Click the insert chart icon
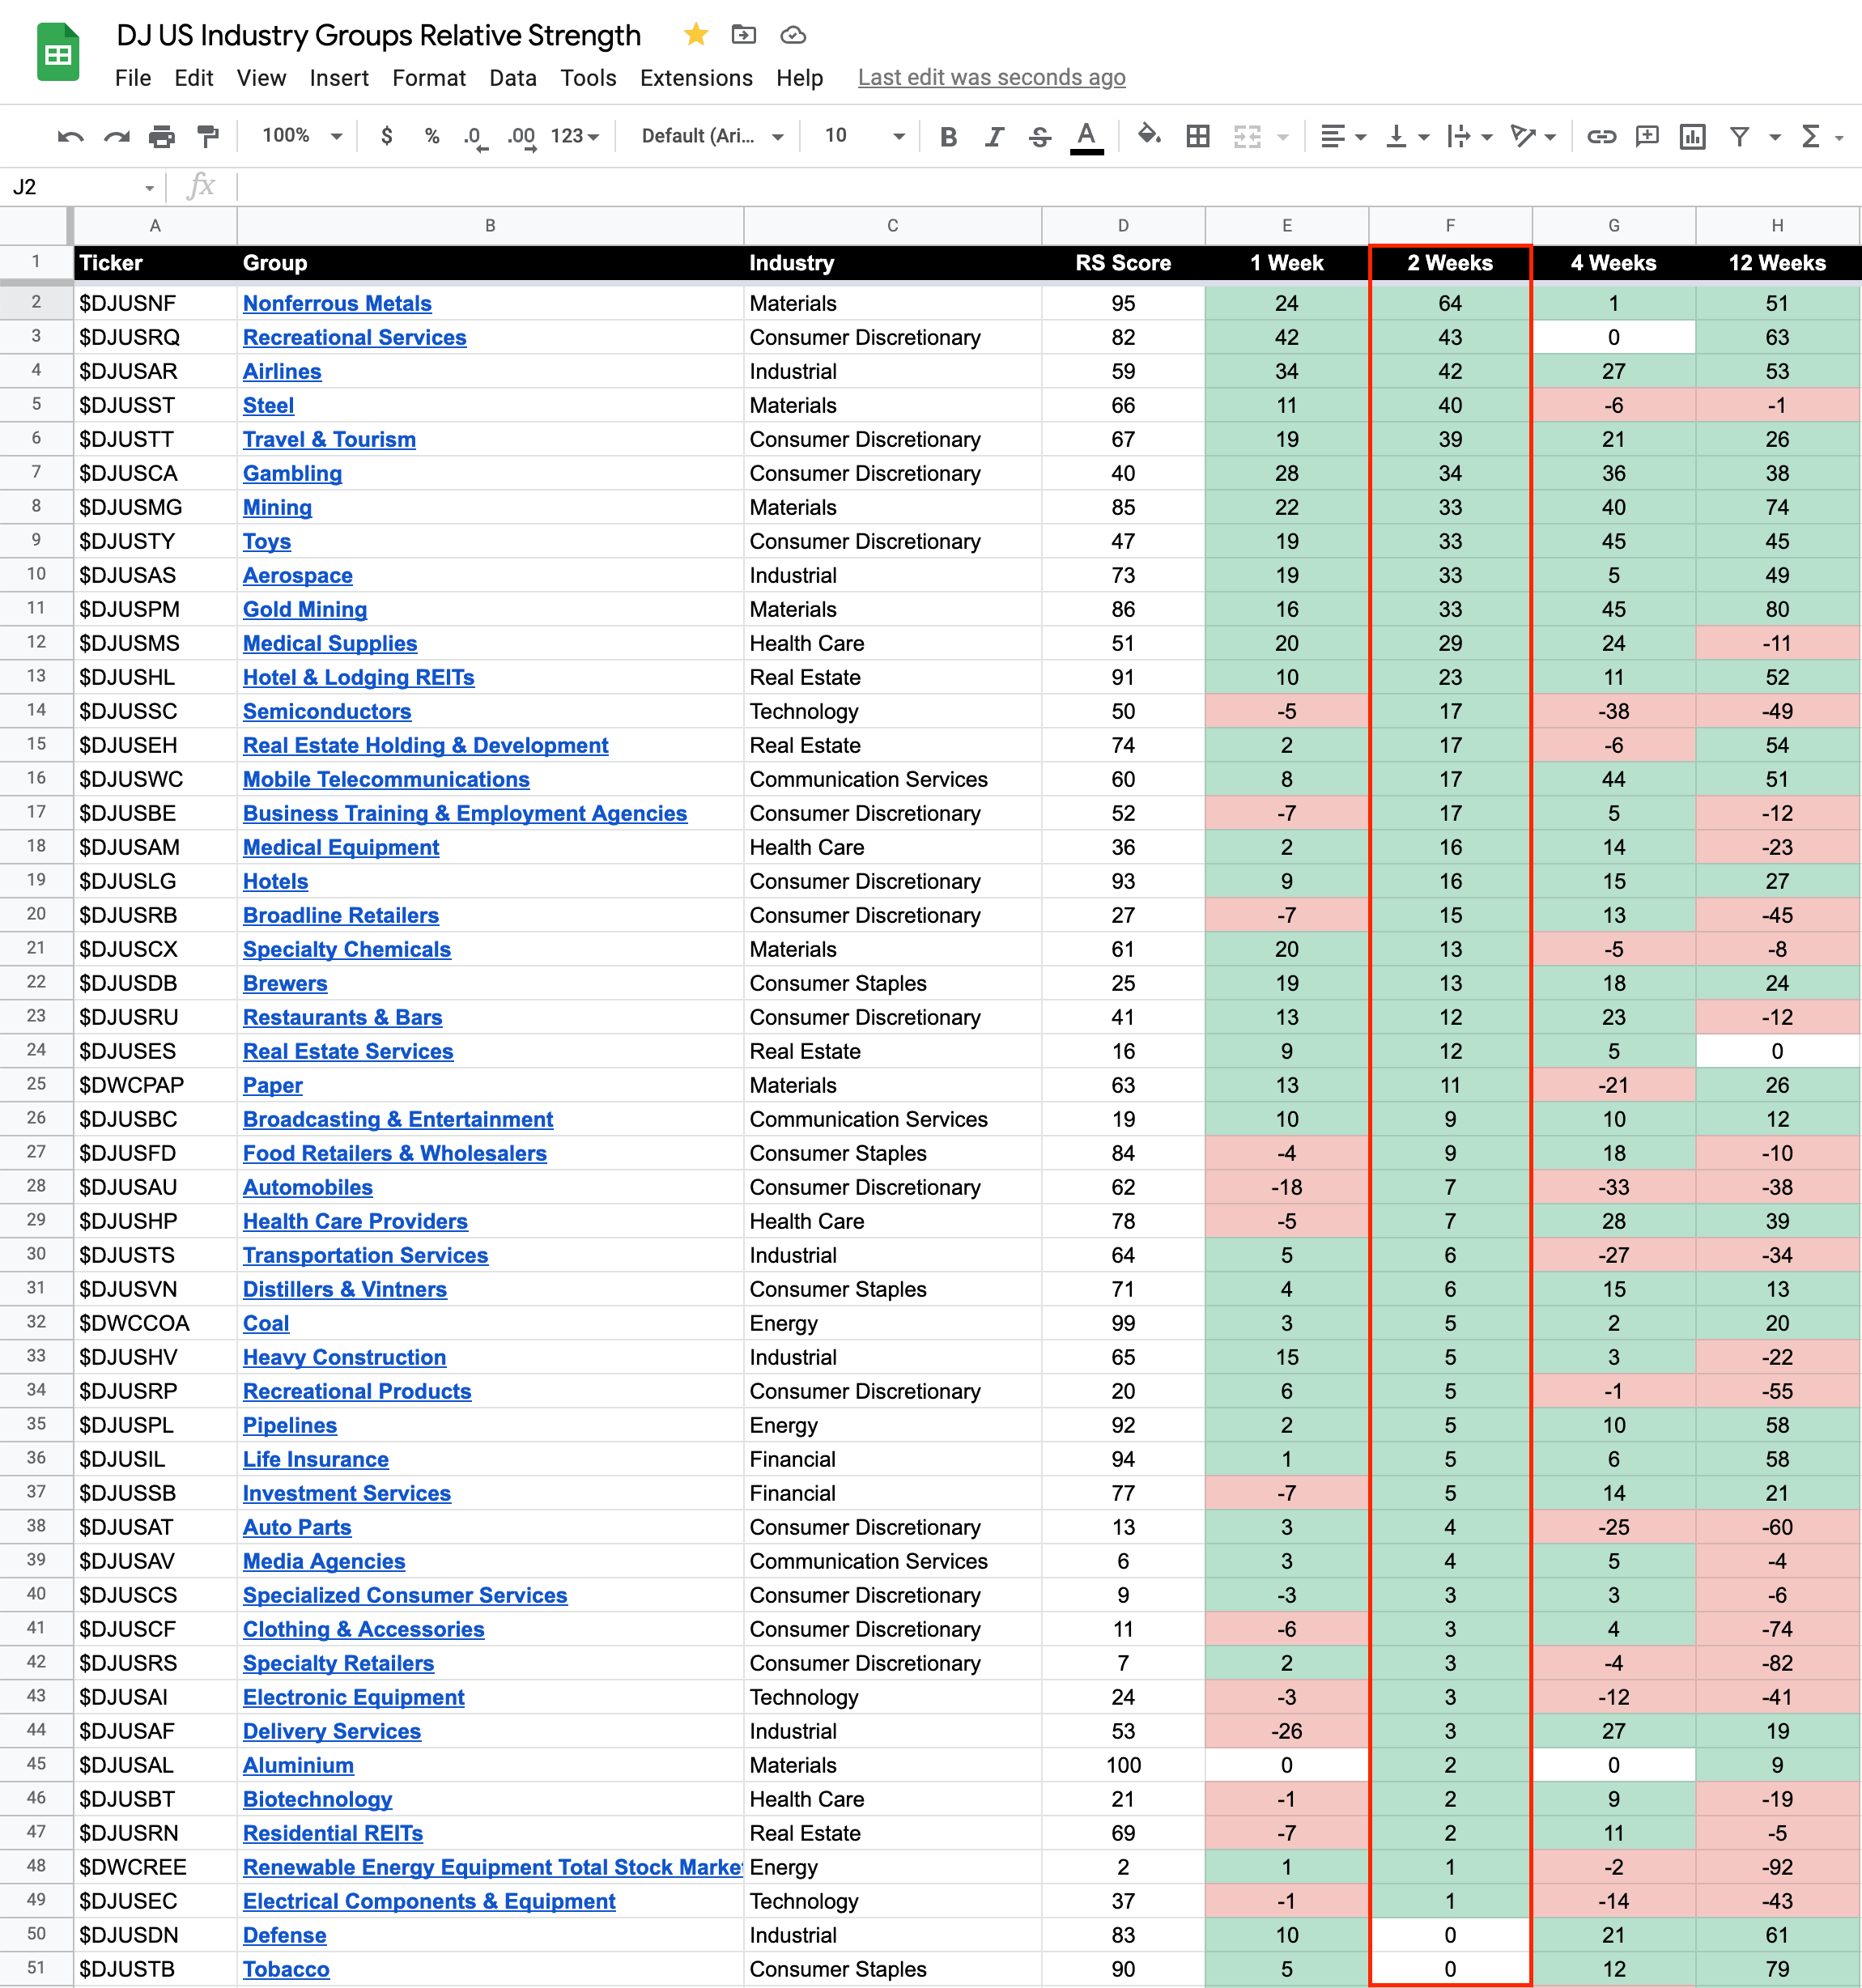The width and height of the screenshot is (1862, 1988). [1692, 136]
